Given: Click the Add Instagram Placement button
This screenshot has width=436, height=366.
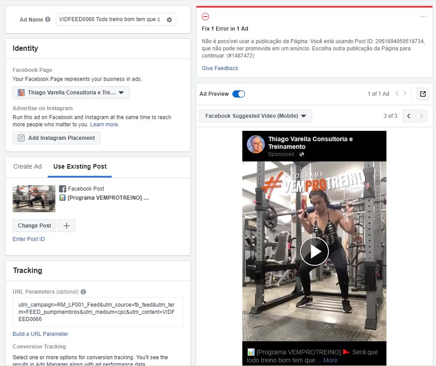Looking at the screenshot, I should [x=56, y=138].
